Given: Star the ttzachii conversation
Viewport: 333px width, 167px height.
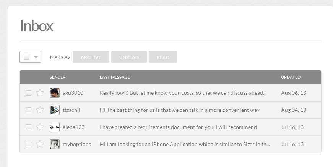Looking at the screenshot, I should pyautogui.click(x=40, y=110).
